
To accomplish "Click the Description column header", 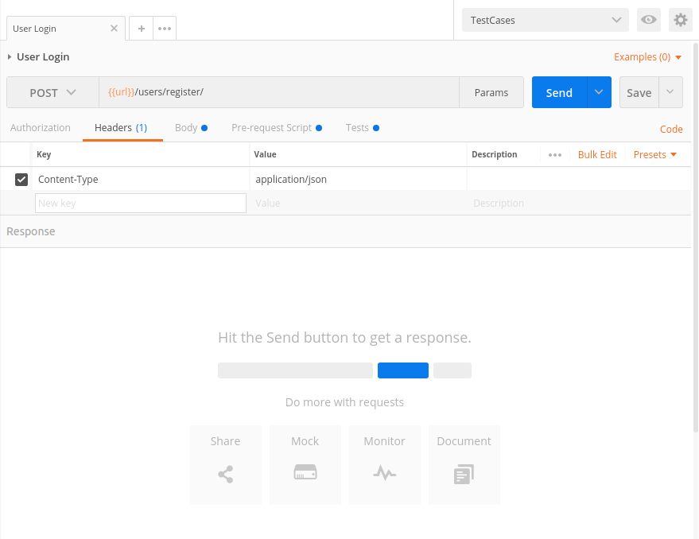I will pos(495,154).
